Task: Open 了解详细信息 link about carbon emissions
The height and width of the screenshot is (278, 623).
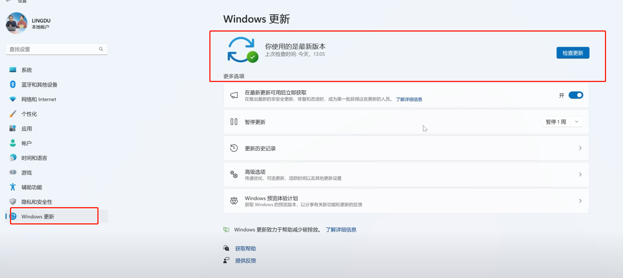Action: click(341, 229)
